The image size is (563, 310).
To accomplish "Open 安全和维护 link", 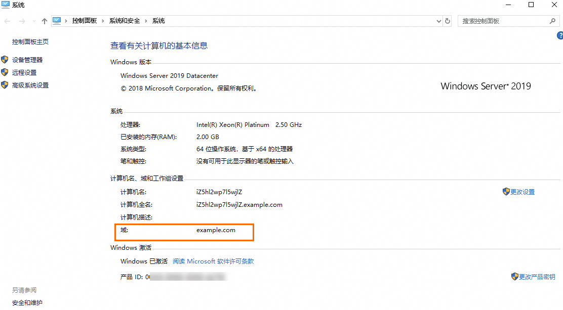I will pyautogui.click(x=27, y=302).
